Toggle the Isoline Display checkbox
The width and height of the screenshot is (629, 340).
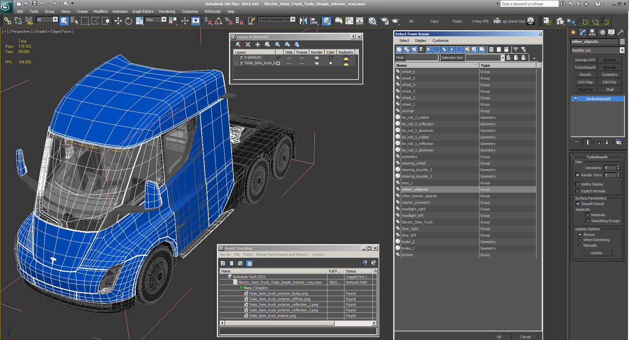577,184
